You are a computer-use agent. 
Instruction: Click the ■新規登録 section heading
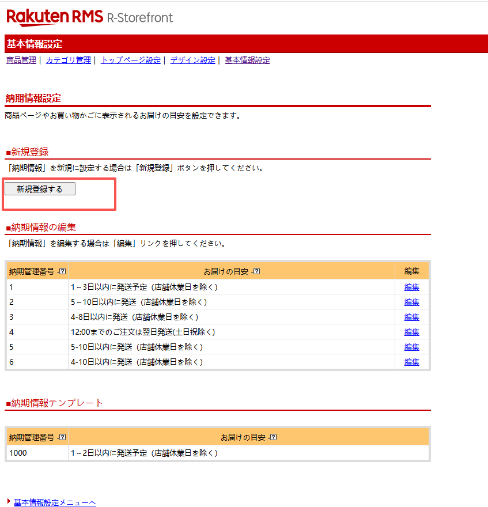(x=27, y=152)
